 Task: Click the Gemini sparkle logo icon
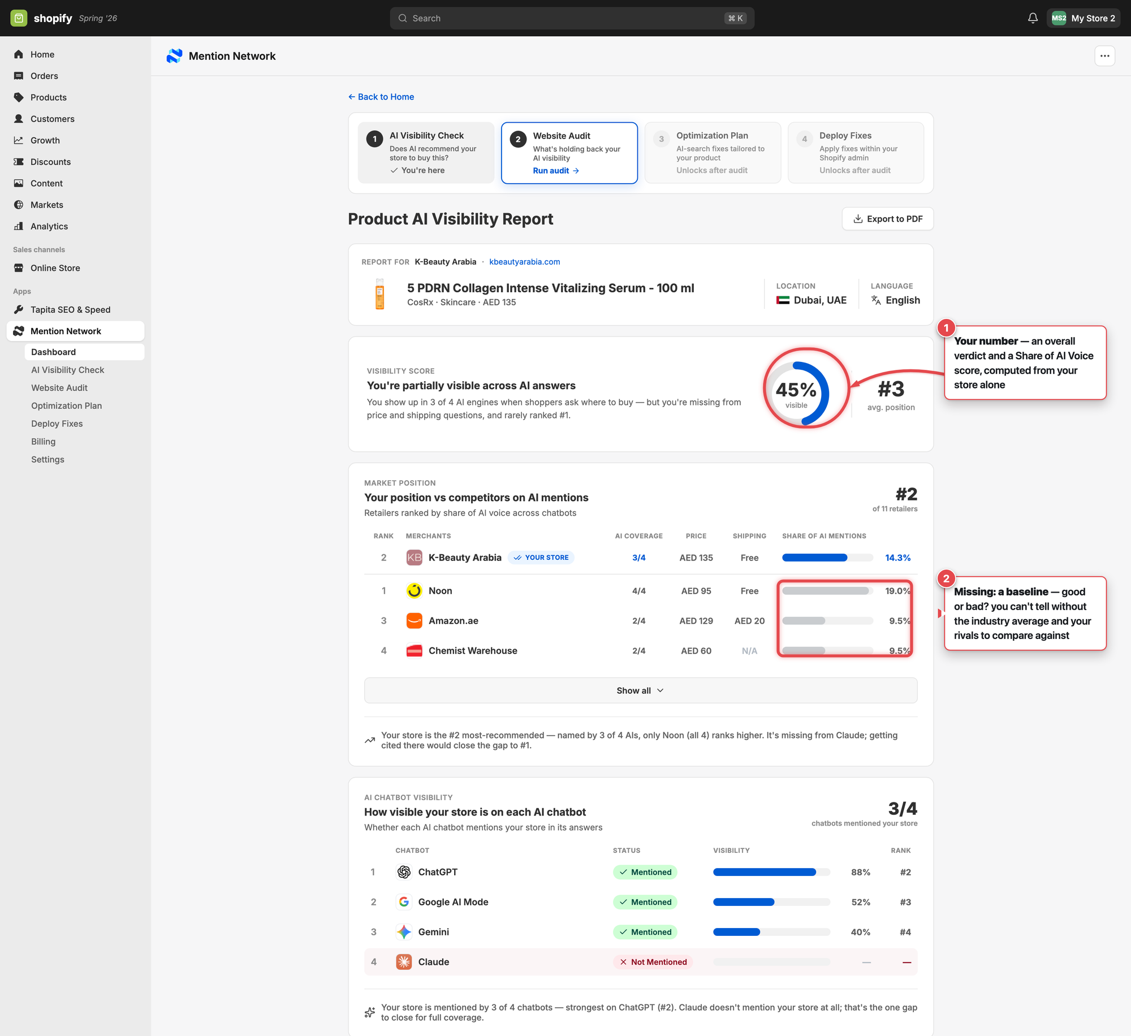pyautogui.click(x=404, y=932)
